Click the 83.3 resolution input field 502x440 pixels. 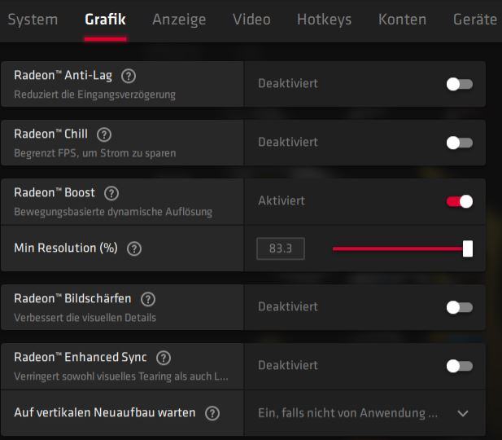281,249
